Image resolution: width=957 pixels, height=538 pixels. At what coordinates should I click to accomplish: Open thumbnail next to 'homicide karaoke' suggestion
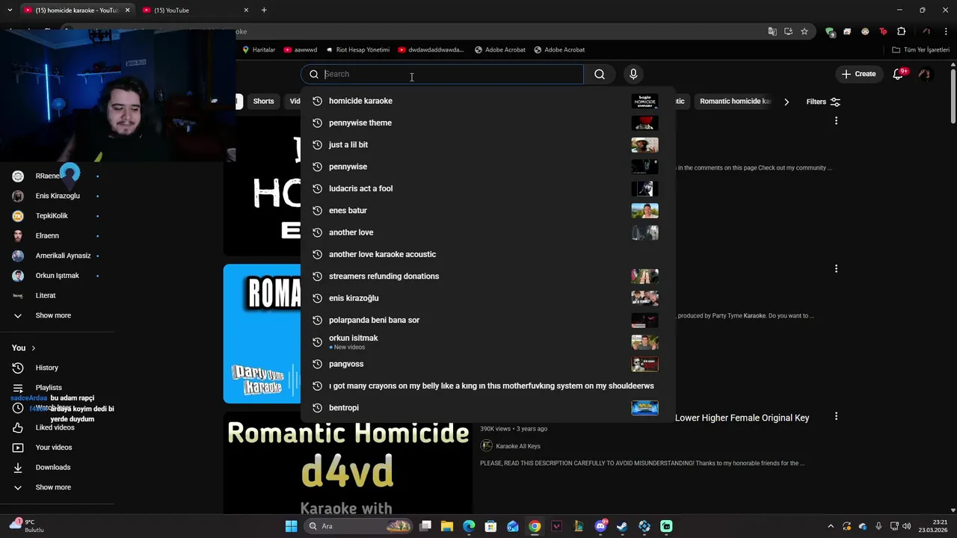tap(644, 101)
